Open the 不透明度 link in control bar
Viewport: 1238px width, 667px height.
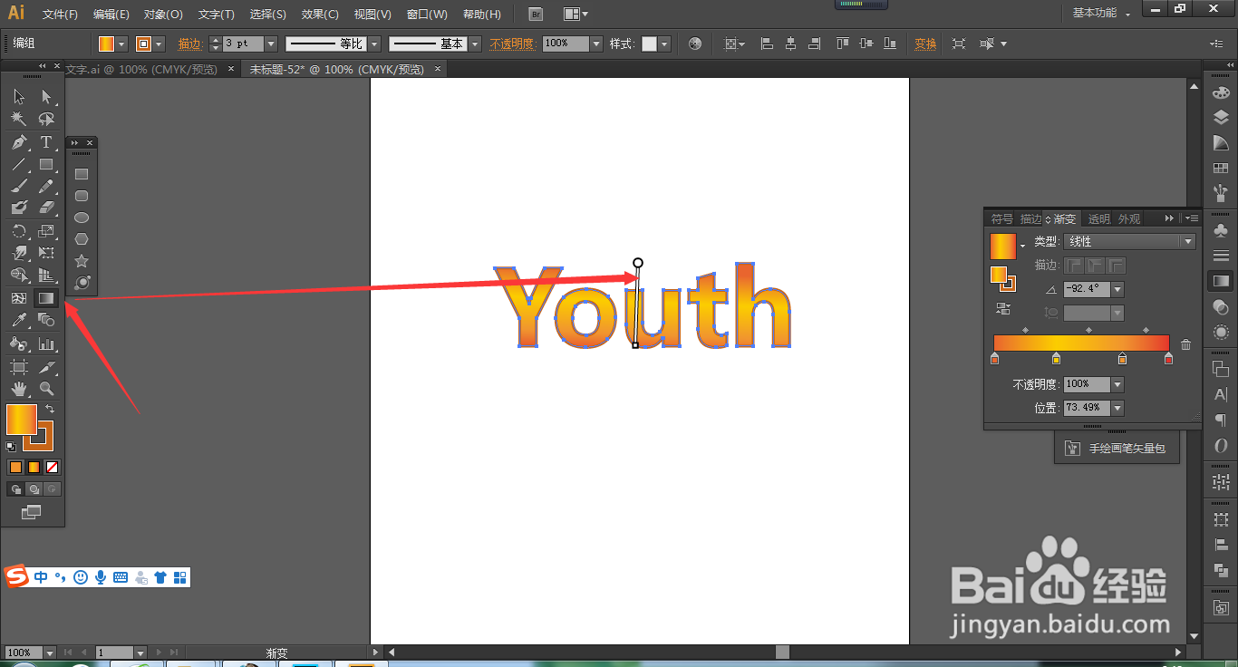click(x=512, y=43)
